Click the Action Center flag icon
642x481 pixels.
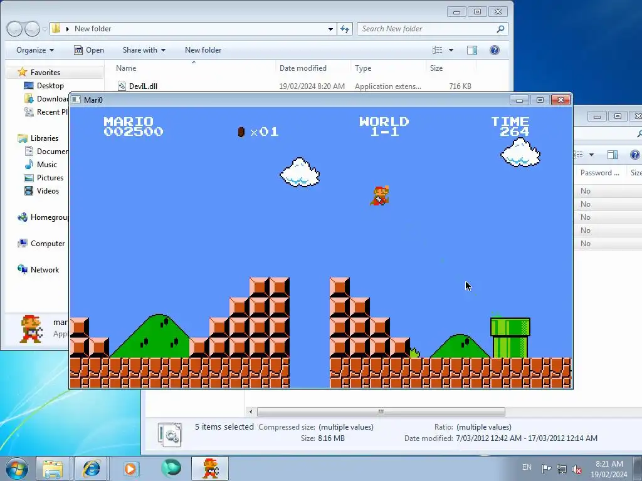click(x=546, y=469)
